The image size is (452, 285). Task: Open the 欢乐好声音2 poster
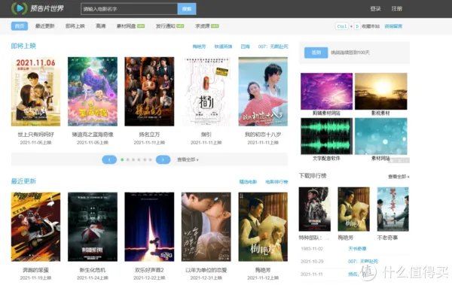[149, 227]
